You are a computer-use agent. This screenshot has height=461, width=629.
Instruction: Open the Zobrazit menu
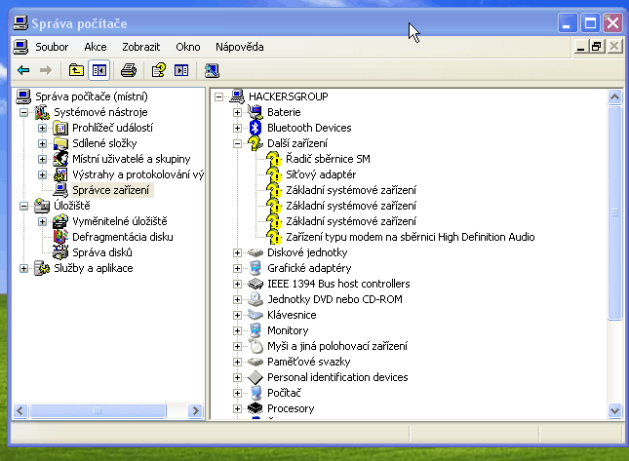[x=141, y=47]
